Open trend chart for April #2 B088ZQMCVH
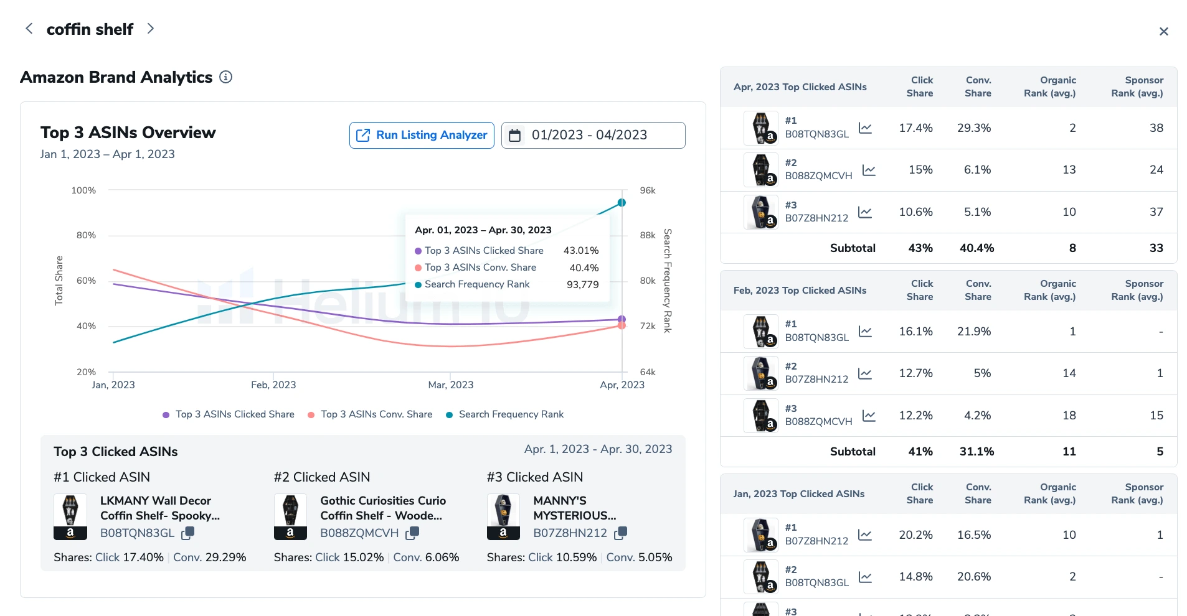This screenshot has height=616, width=1187. point(869,170)
